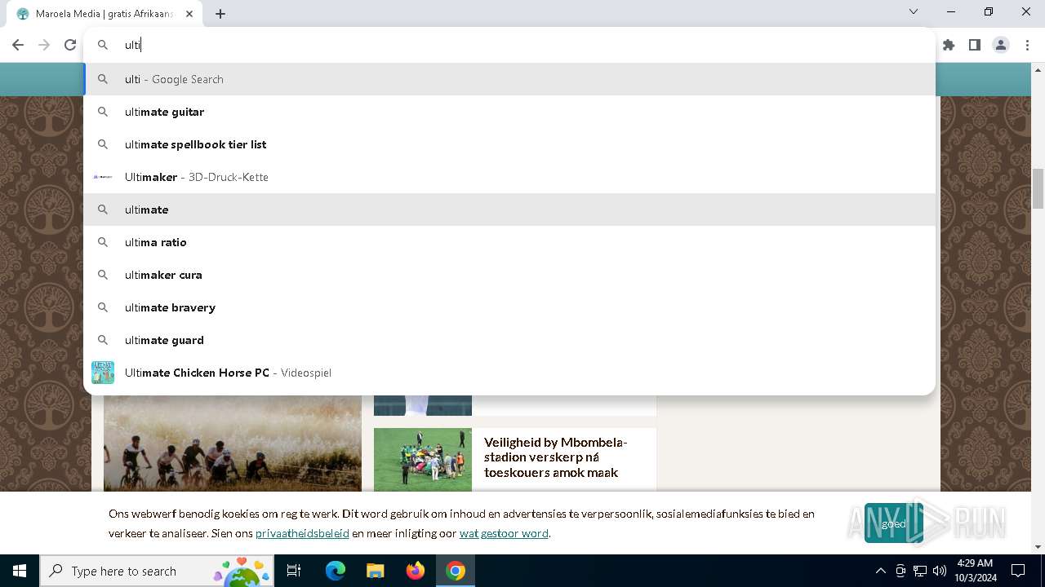The height and width of the screenshot is (587, 1045).
Task: Choose the 'ulti - Google Search' suggestion
Action: 509,79
